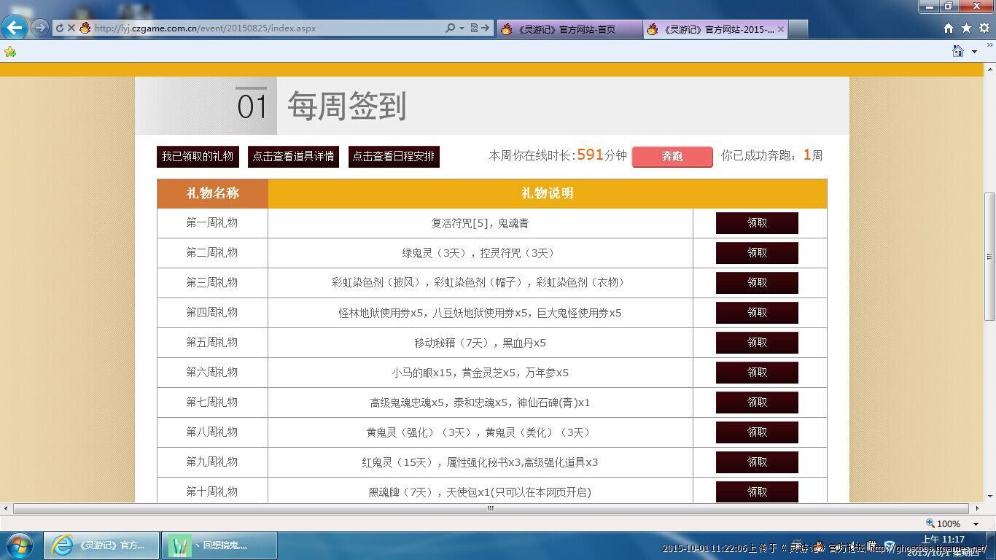Close the 官方网站-2015 tab

[781, 29]
